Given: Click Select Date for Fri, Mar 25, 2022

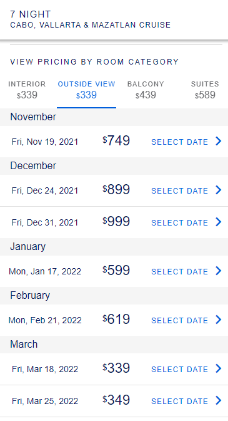Looking at the screenshot, I should [x=179, y=401].
